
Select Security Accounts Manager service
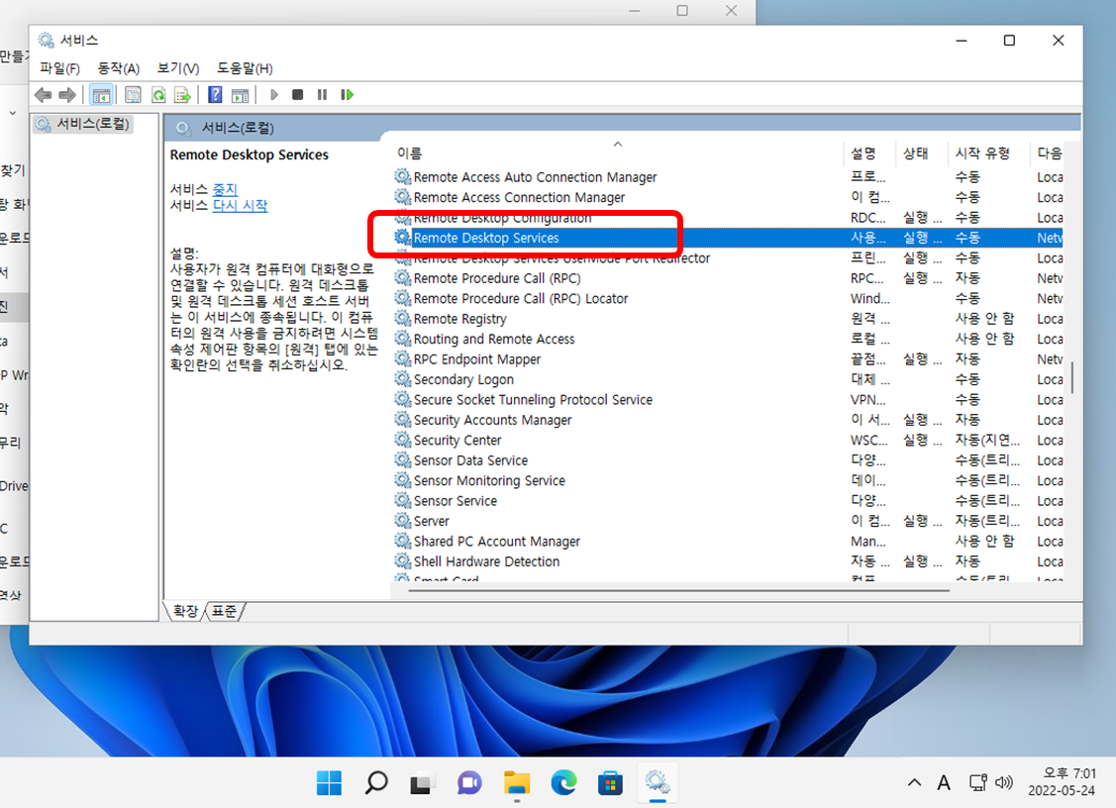click(x=492, y=420)
